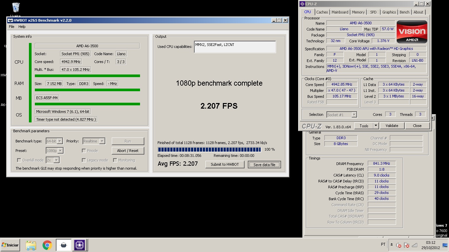This screenshot has width=449, height=252.
Task: Toggle the Legacy mode checkbox
Action: click(84, 160)
